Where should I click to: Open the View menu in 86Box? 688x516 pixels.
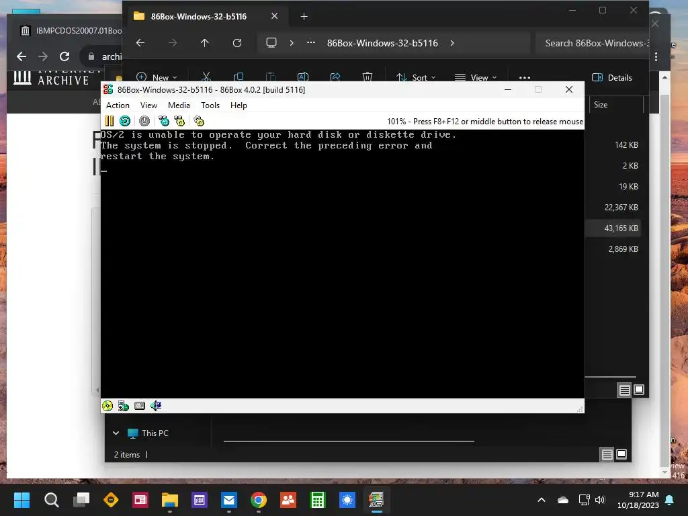click(x=148, y=105)
